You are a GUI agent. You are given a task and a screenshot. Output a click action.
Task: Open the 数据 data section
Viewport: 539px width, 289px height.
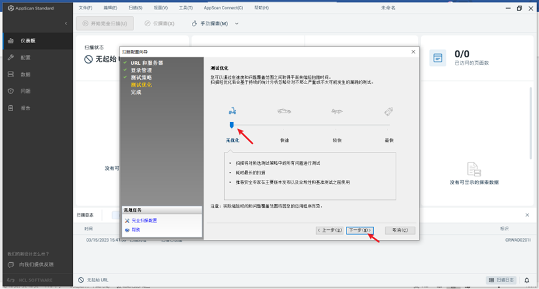(x=37, y=74)
